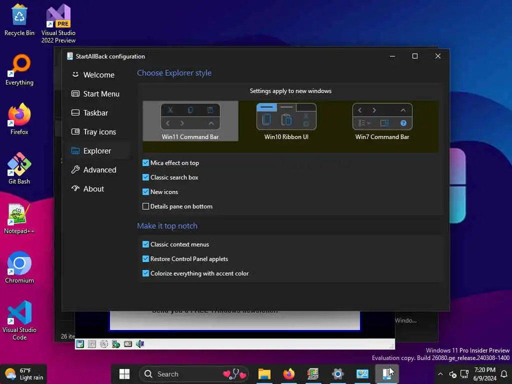Select Visual Studio 2022 Preview desktop icon
512x384 pixels.
click(x=58, y=23)
